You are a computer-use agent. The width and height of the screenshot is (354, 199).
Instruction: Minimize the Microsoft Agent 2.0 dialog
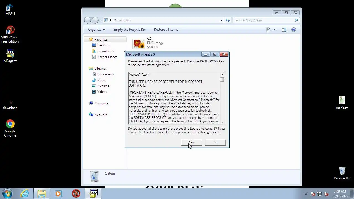(205, 54)
